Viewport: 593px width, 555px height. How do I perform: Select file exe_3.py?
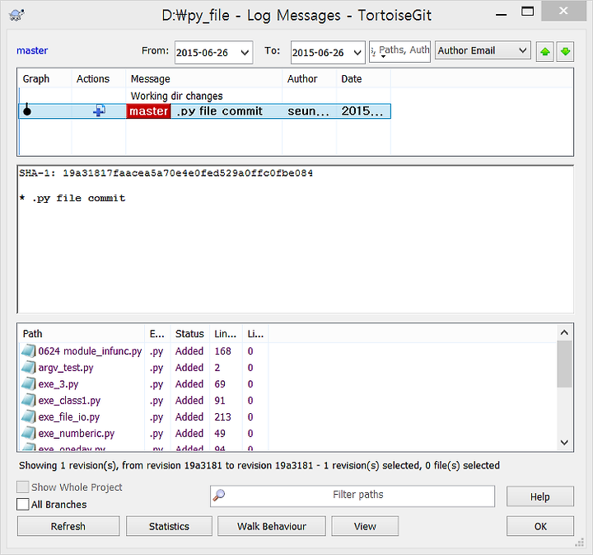click(x=58, y=383)
